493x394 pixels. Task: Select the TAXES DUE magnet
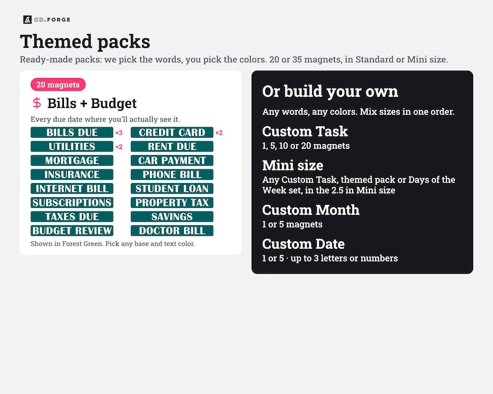click(72, 217)
